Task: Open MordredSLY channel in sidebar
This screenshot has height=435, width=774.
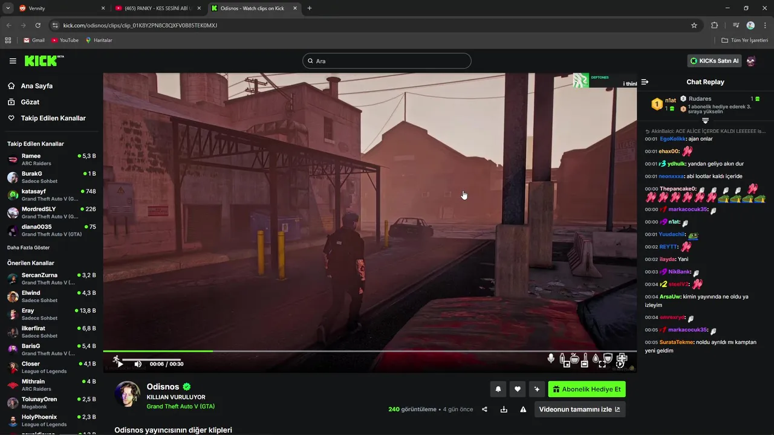Action: pyautogui.click(x=51, y=213)
